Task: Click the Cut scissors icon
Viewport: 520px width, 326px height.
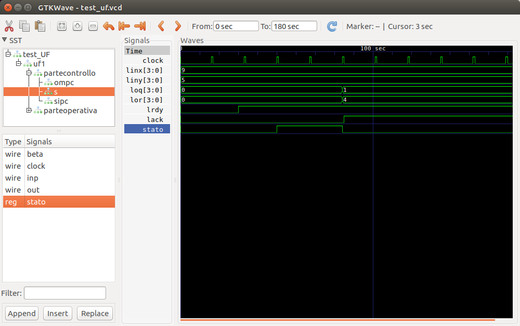Action: (x=9, y=26)
